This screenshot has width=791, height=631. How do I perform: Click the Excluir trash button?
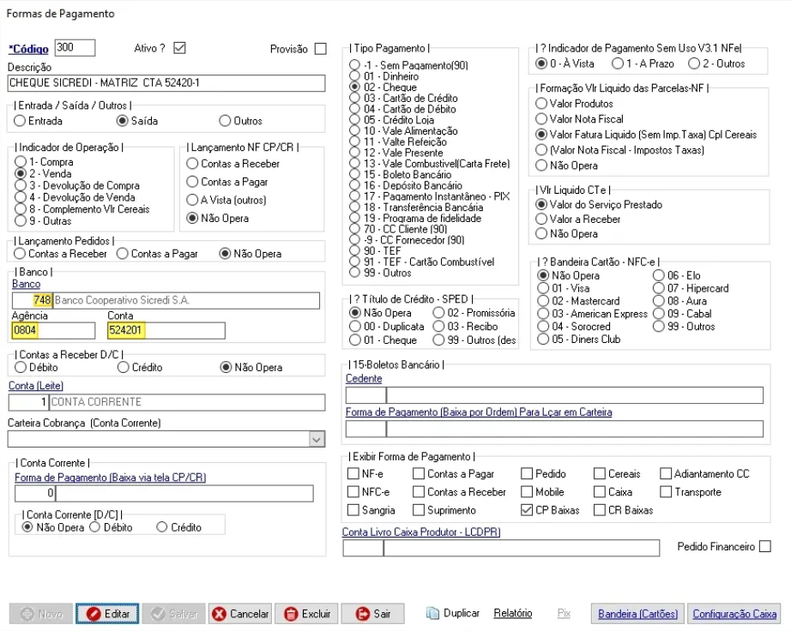tap(307, 613)
